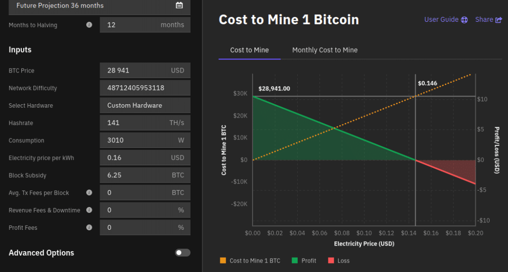508x272 pixels.
Task: Edit the Network Difficulty field
Action: point(145,88)
